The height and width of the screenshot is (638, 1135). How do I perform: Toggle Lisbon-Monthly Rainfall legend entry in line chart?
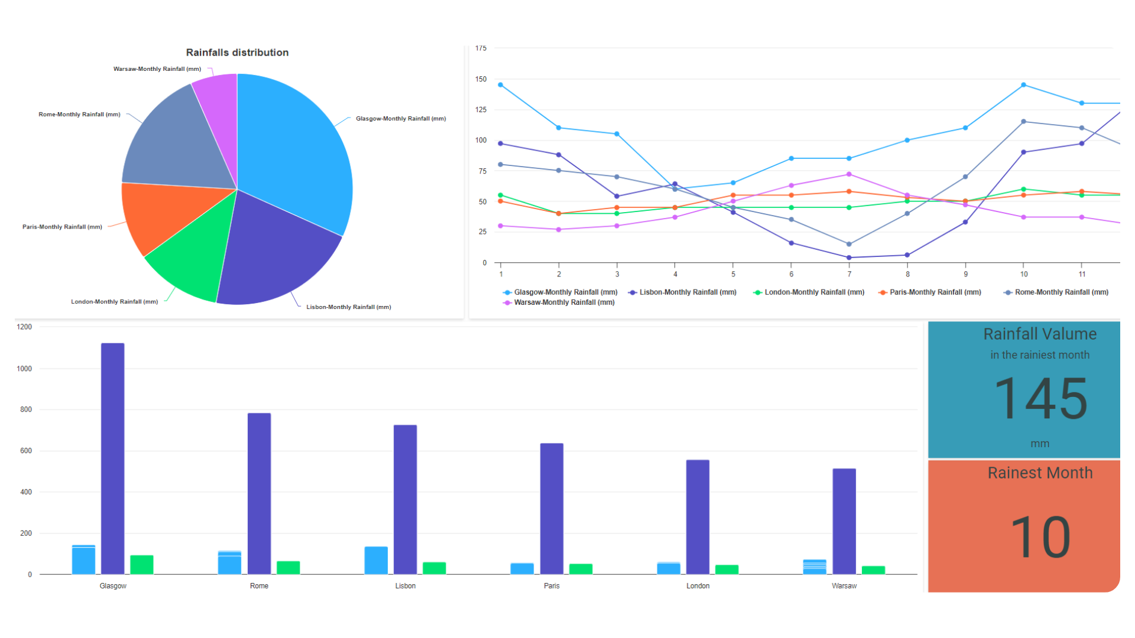tap(682, 292)
